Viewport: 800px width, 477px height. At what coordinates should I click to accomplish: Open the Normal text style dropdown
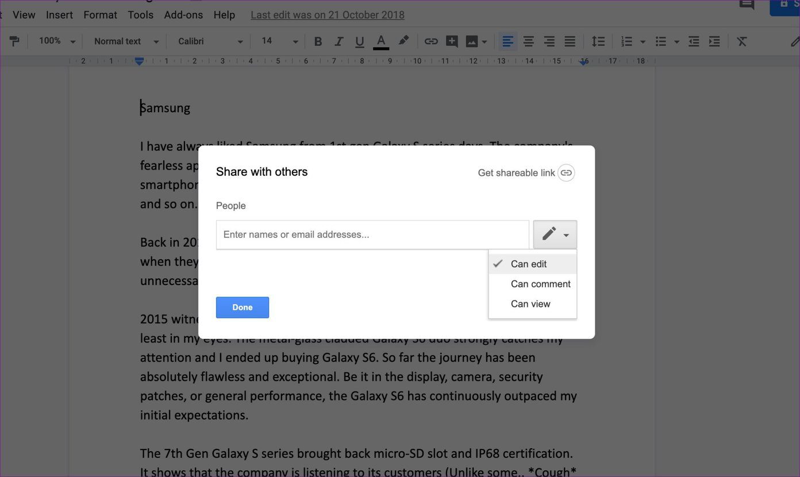tap(126, 41)
